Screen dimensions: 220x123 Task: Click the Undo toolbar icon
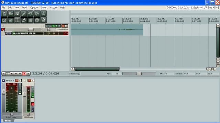(x=30, y=14)
